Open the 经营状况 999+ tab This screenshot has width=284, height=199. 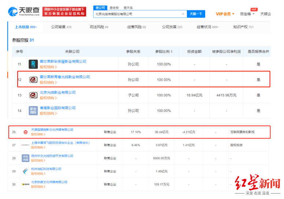(208, 27)
